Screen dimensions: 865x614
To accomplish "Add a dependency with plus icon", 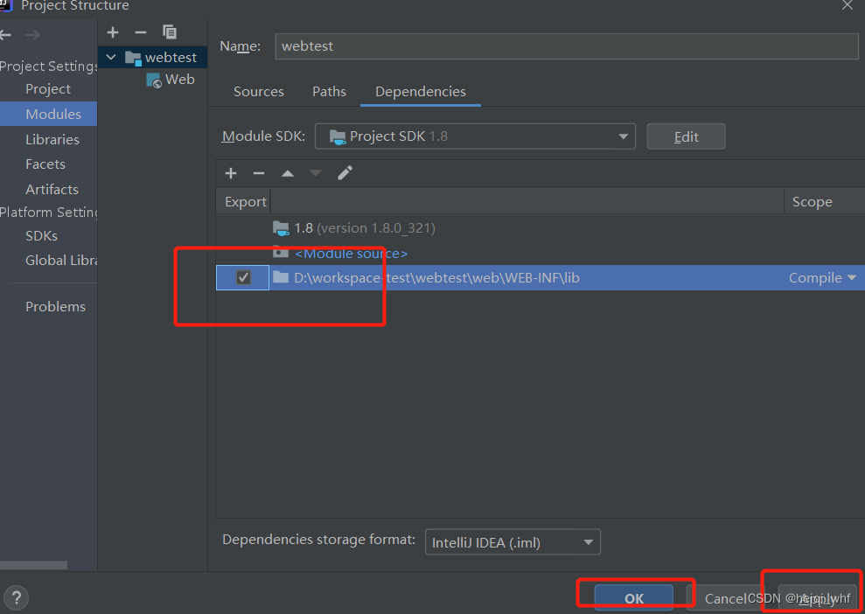I will 231,173.
